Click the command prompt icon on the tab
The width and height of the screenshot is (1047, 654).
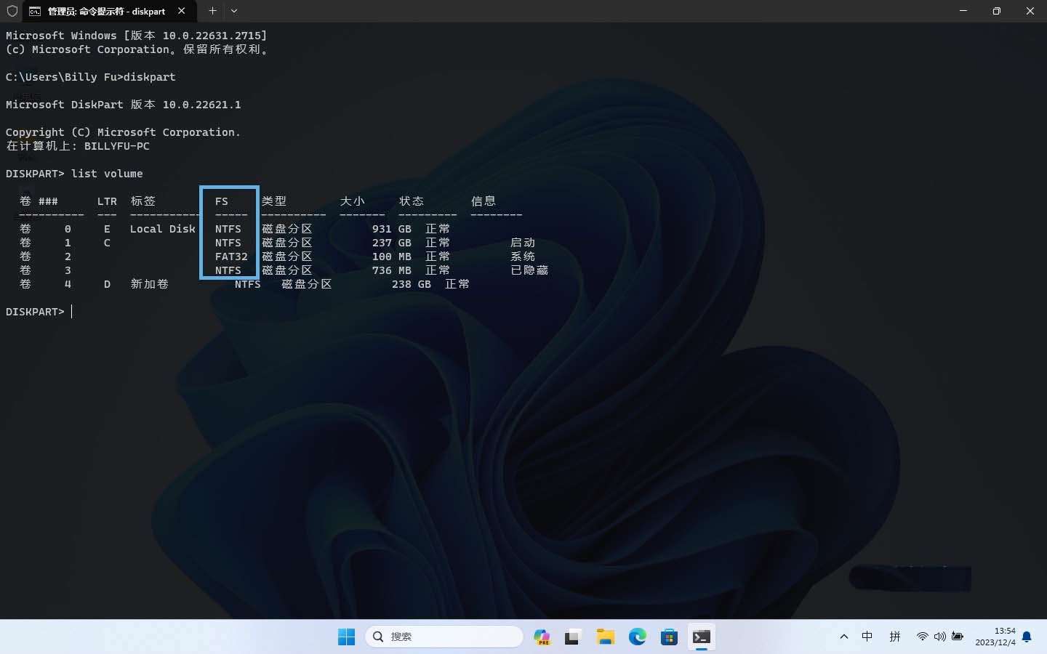(35, 11)
